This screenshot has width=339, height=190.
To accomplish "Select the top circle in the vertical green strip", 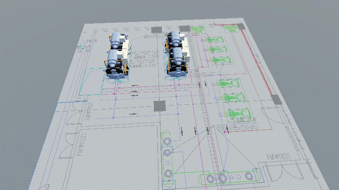I will [x=167, y=140].
